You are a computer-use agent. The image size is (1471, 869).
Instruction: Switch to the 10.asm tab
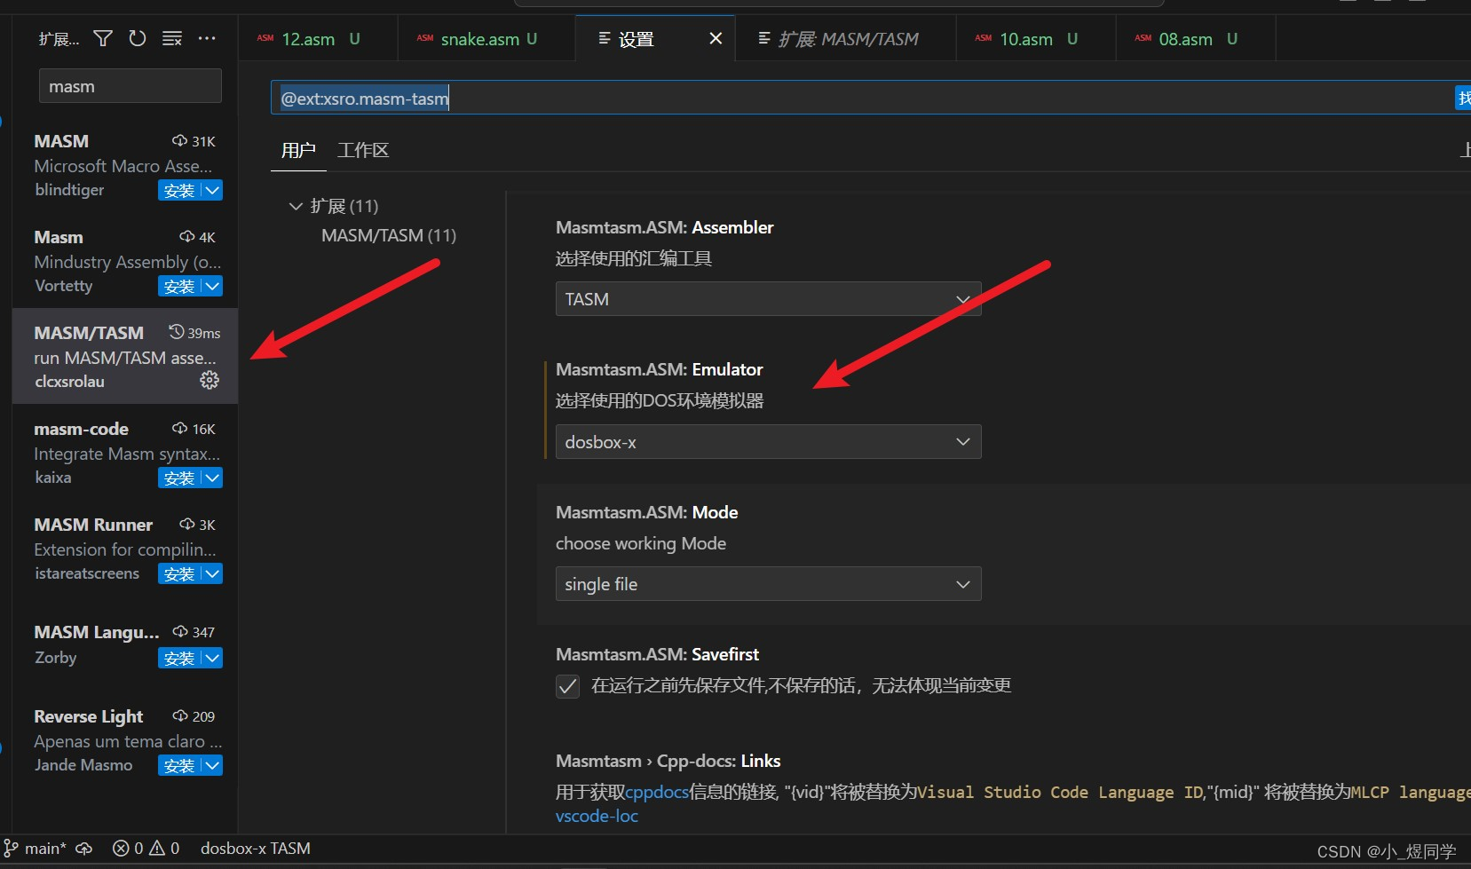(x=1036, y=39)
